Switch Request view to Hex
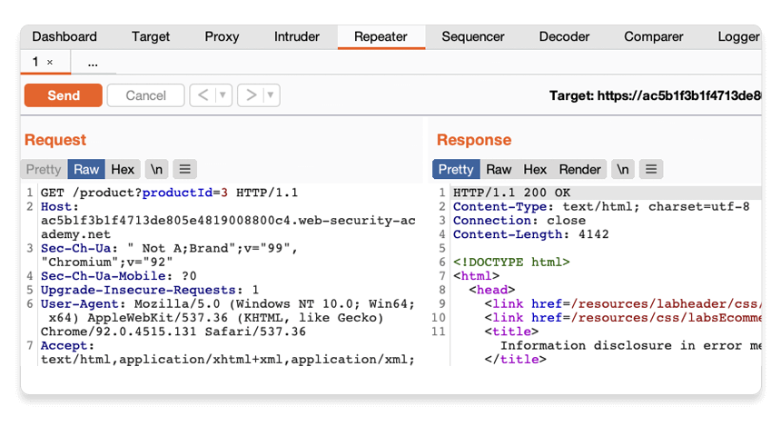 tap(123, 169)
